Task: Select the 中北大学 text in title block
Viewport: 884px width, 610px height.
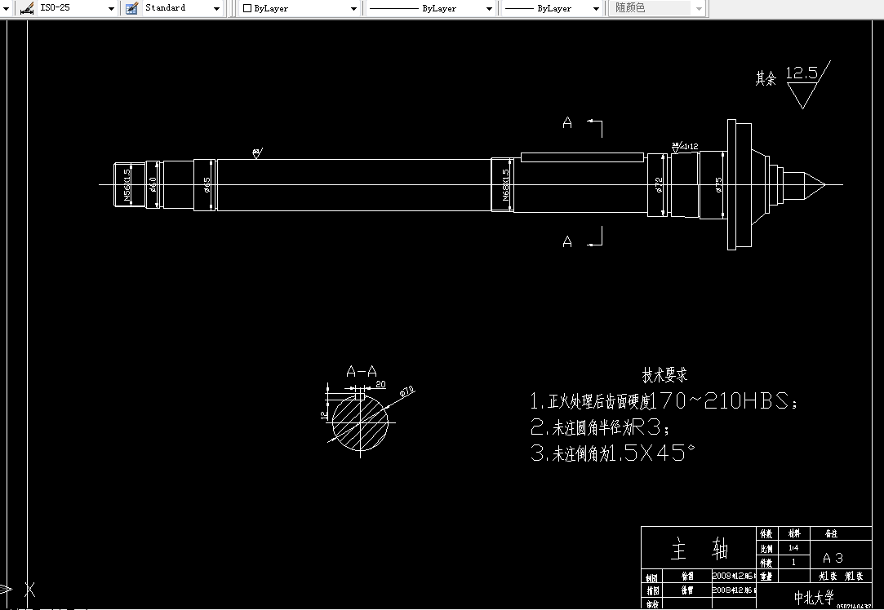Action: click(814, 597)
